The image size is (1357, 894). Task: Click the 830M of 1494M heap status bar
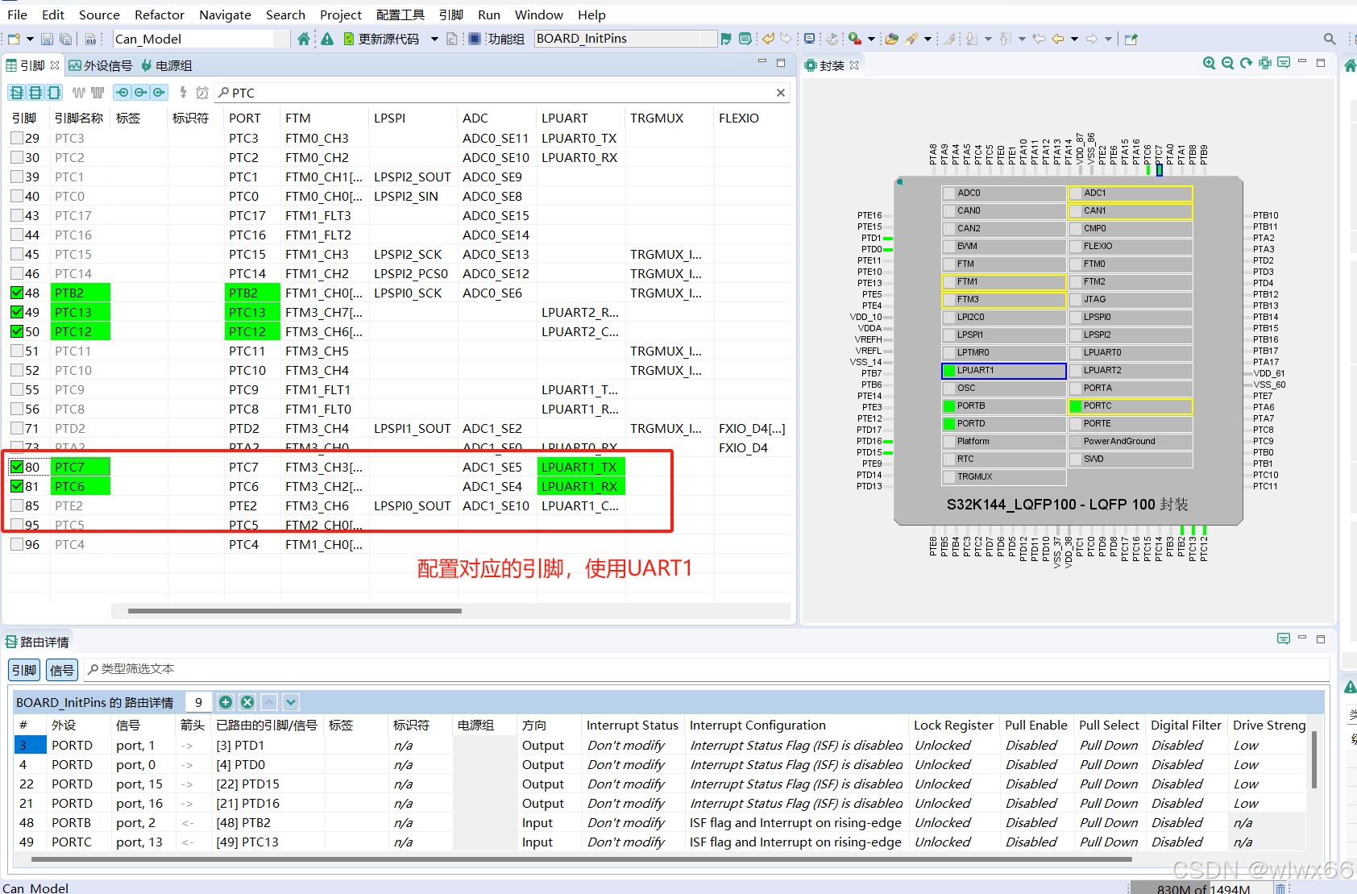1201,888
